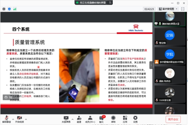Click the red Leave Meeting button
Image resolution: width=188 pixels, height=125 pixels.
(x=173, y=119)
